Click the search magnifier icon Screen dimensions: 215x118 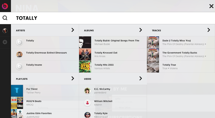click(5, 18)
